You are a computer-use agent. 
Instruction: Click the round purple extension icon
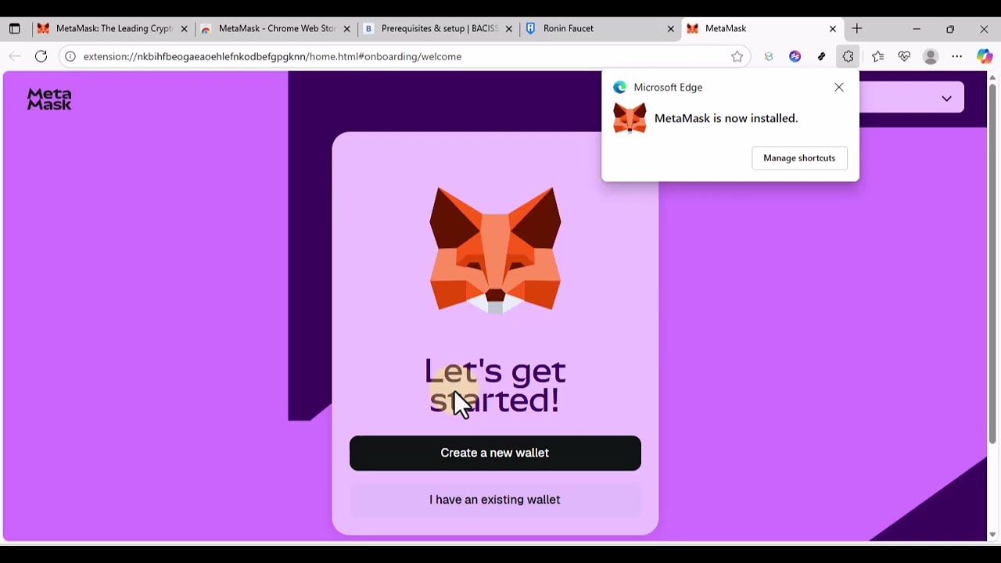(795, 56)
